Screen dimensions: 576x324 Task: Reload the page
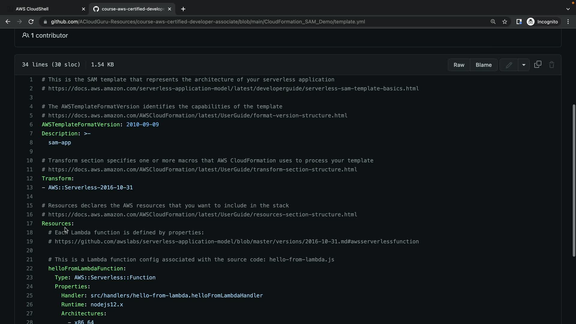coord(31,22)
